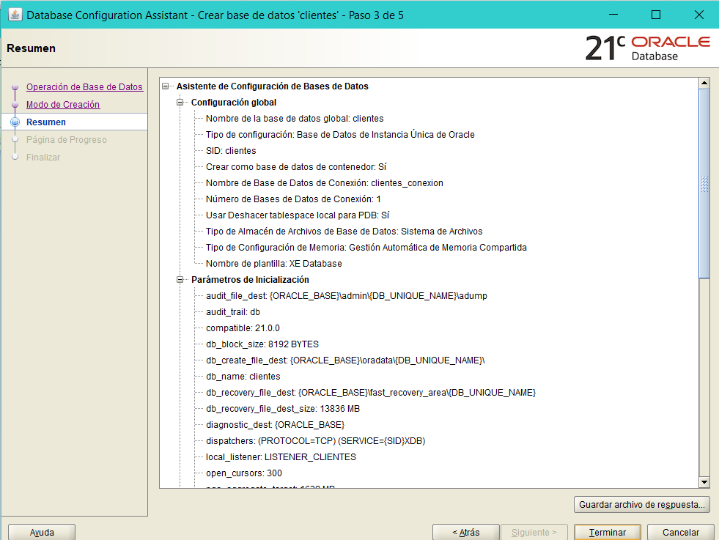
Task: Click the Modo de Creación step bullet
Action: pos(15,105)
